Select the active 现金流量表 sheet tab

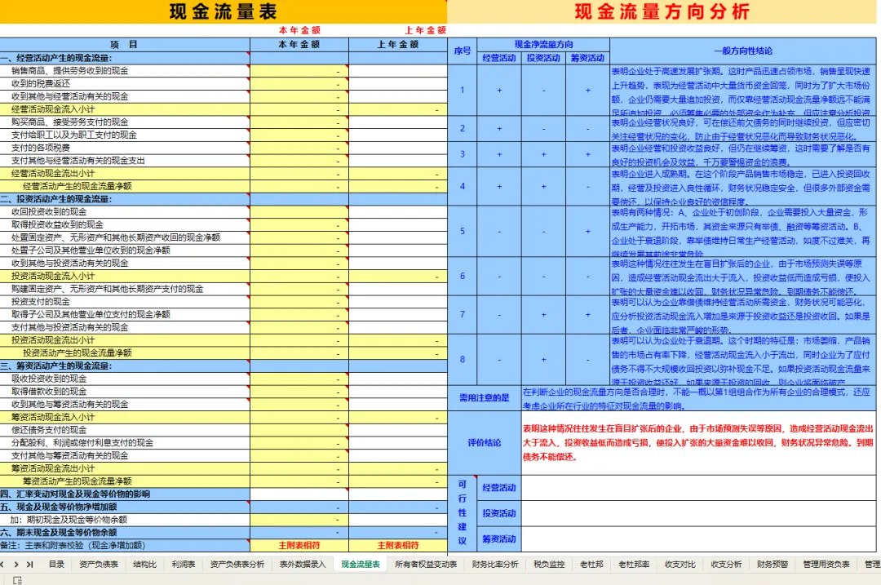[361, 565]
